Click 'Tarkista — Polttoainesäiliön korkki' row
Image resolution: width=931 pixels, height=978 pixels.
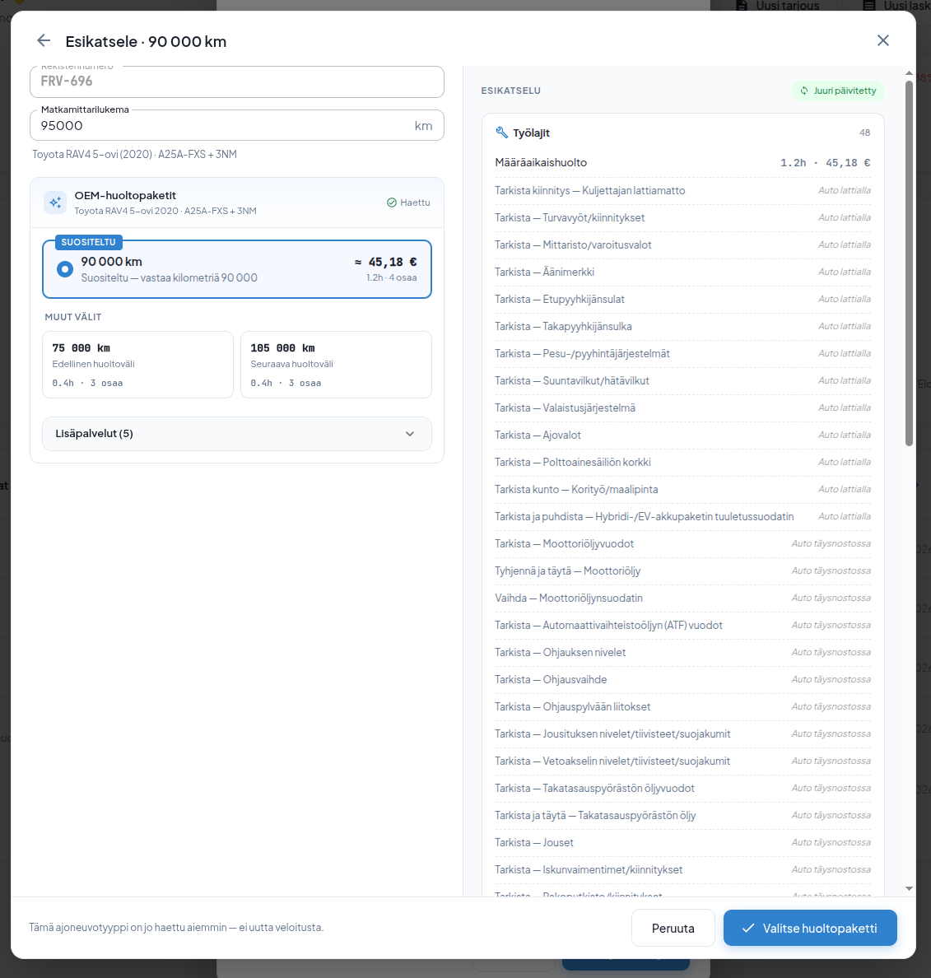point(683,462)
